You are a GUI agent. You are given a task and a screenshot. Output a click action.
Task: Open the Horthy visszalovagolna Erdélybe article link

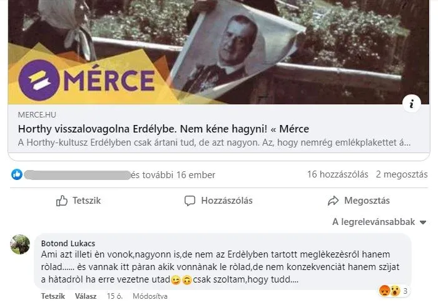(x=163, y=129)
